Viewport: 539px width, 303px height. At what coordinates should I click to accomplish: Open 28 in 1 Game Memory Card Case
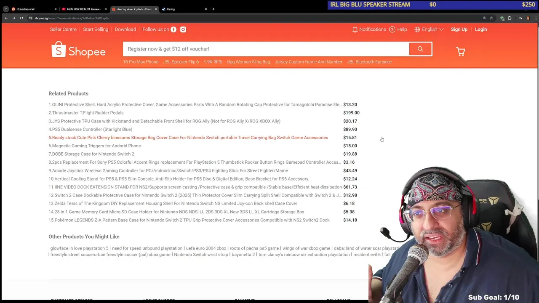point(176,212)
